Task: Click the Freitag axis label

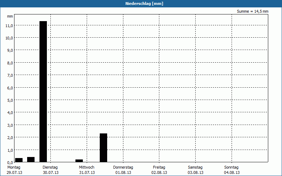Action: (x=159, y=167)
